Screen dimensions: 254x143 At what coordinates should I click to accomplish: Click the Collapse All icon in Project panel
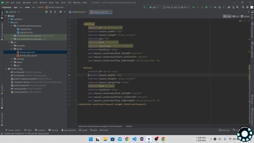[55, 12]
